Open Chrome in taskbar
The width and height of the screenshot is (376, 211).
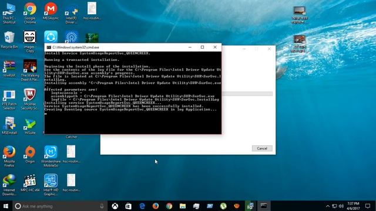(x=169, y=206)
